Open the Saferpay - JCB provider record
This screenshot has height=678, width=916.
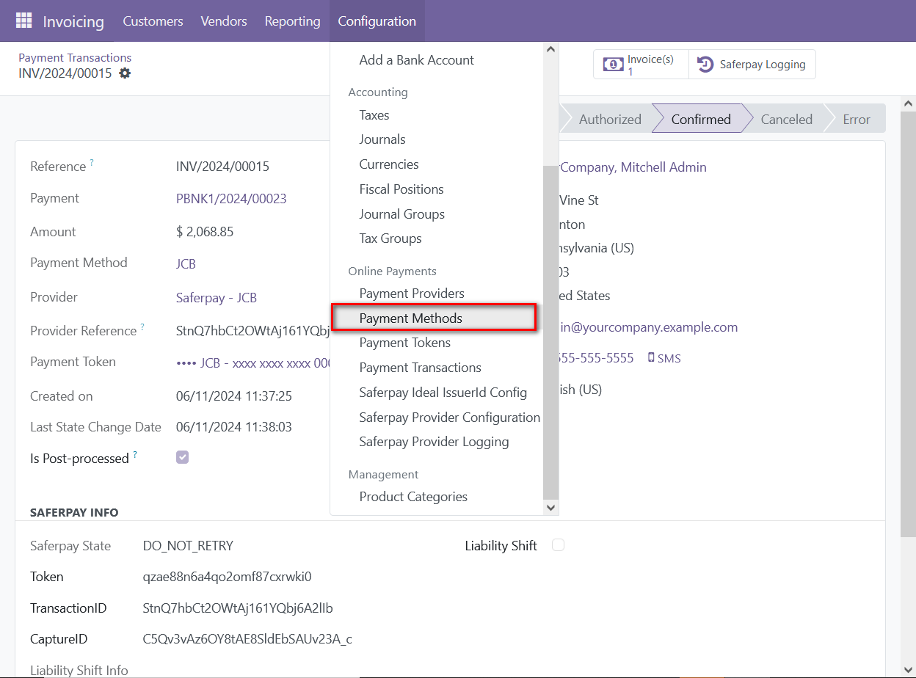216,297
